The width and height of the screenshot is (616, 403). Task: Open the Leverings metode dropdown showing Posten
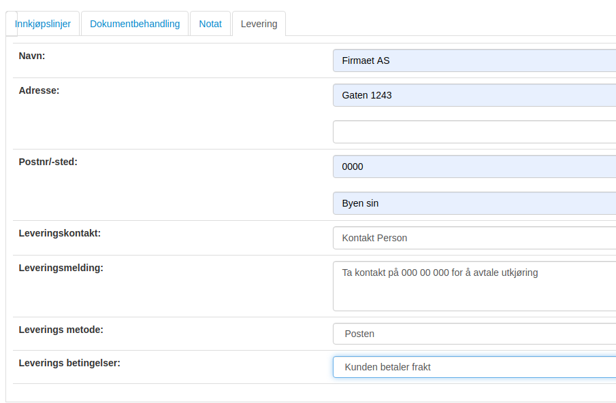tap(474, 334)
